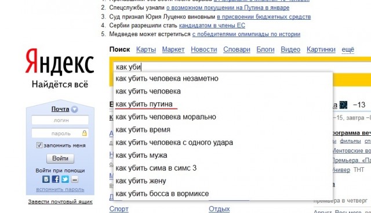The height and width of the screenshot is (213, 371).
Task: Open the Маркет tab
Action: pos(173,49)
